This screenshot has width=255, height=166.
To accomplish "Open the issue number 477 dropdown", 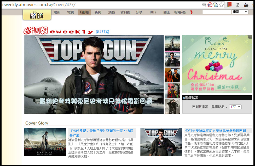I will pyautogui.click(x=235, y=107).
